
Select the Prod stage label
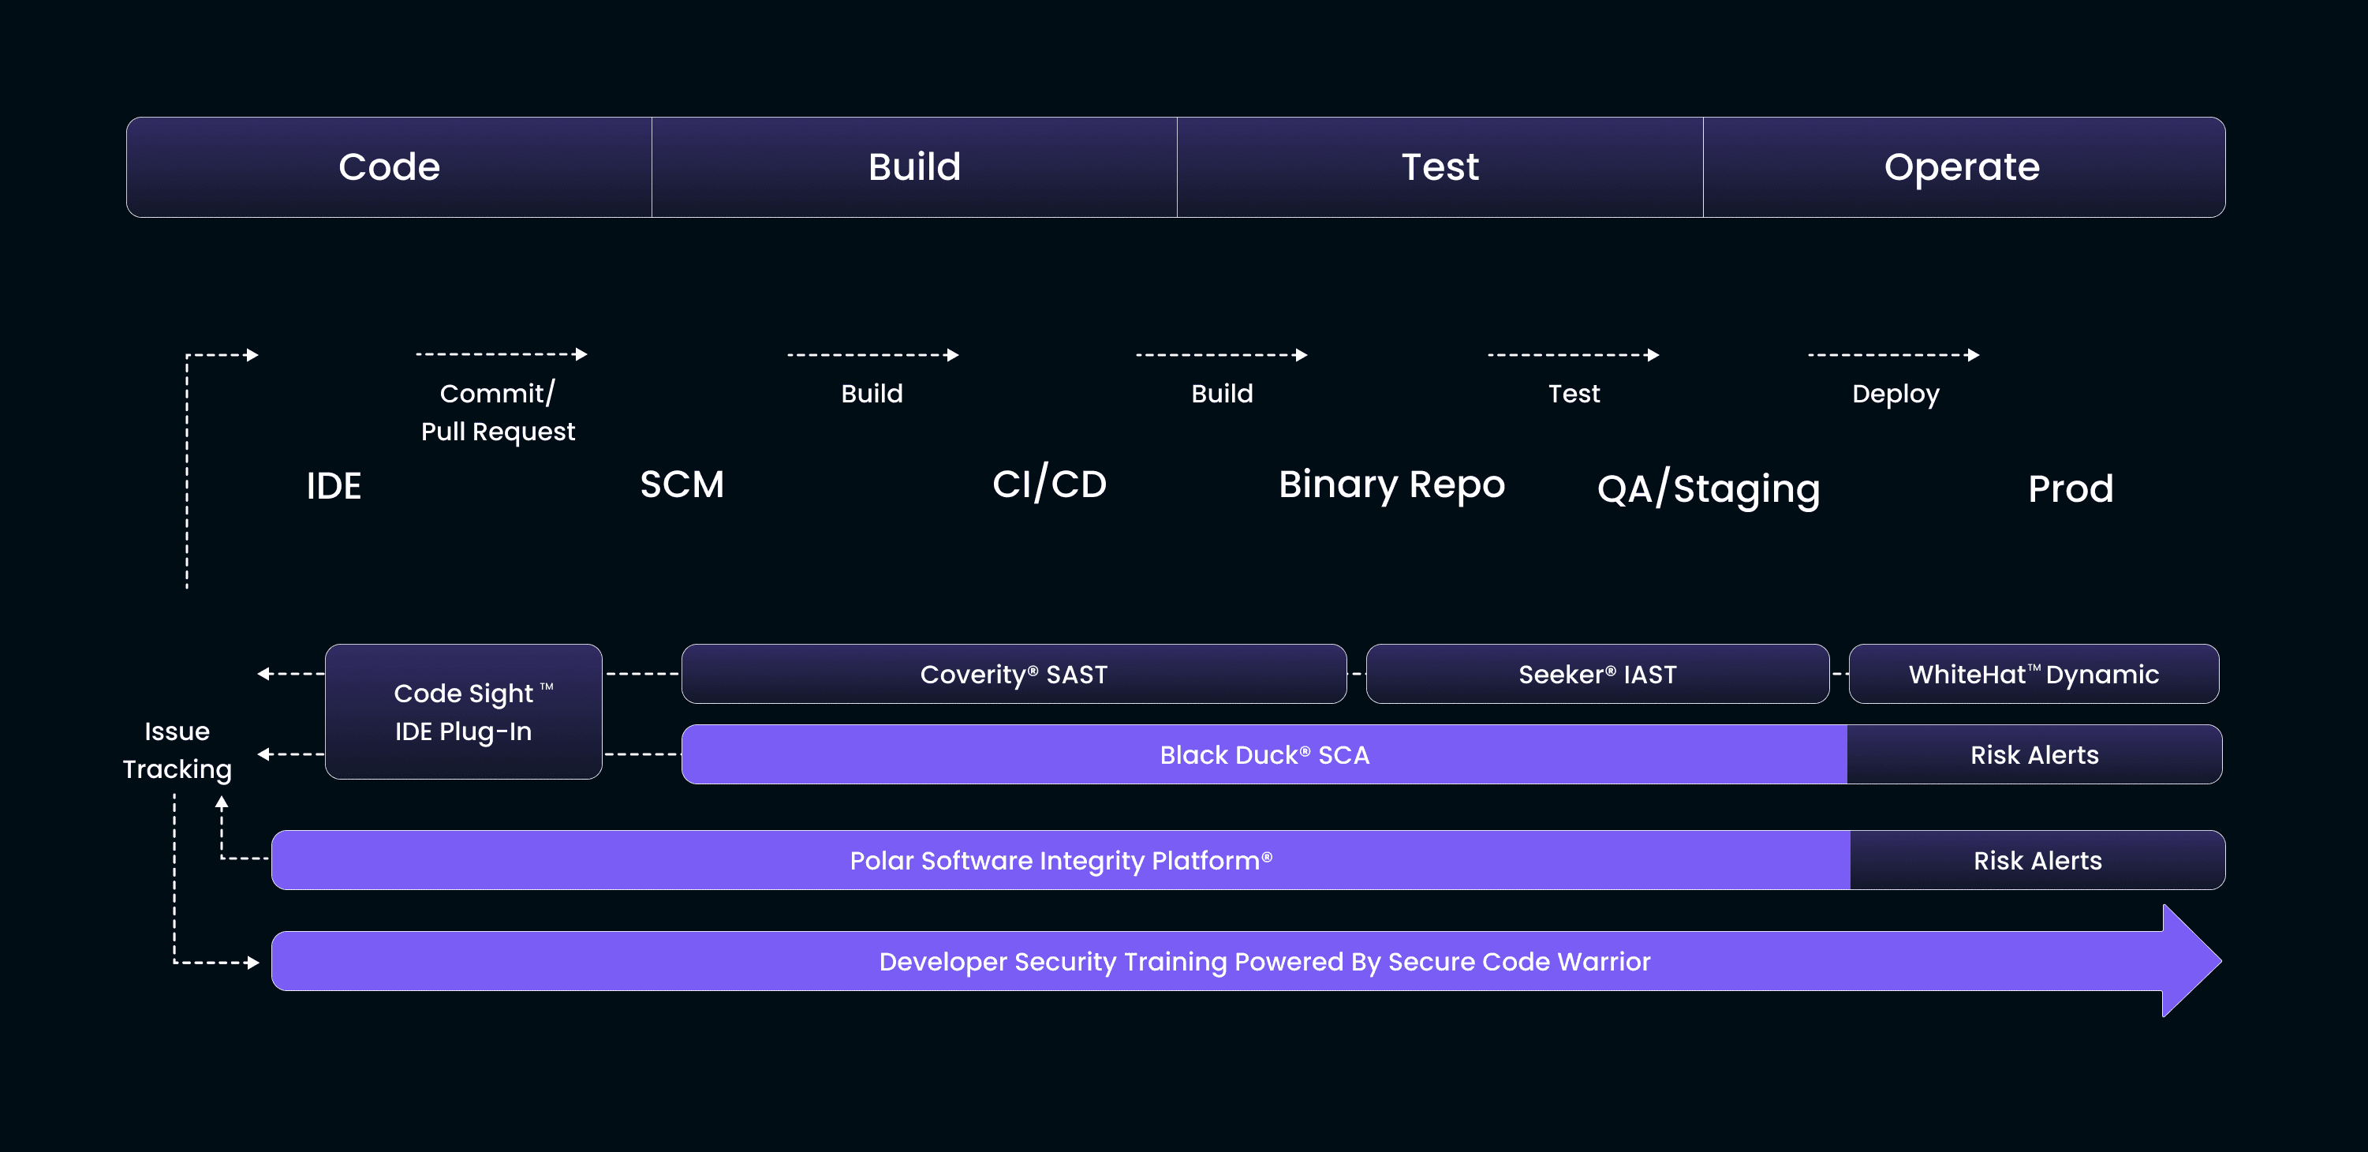tap(2070, 488)
